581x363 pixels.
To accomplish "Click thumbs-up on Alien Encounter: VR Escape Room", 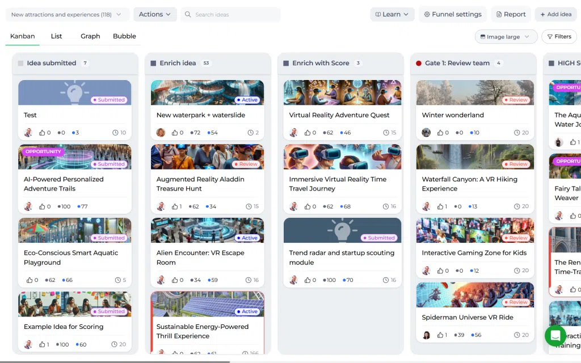I will [175, 280].
